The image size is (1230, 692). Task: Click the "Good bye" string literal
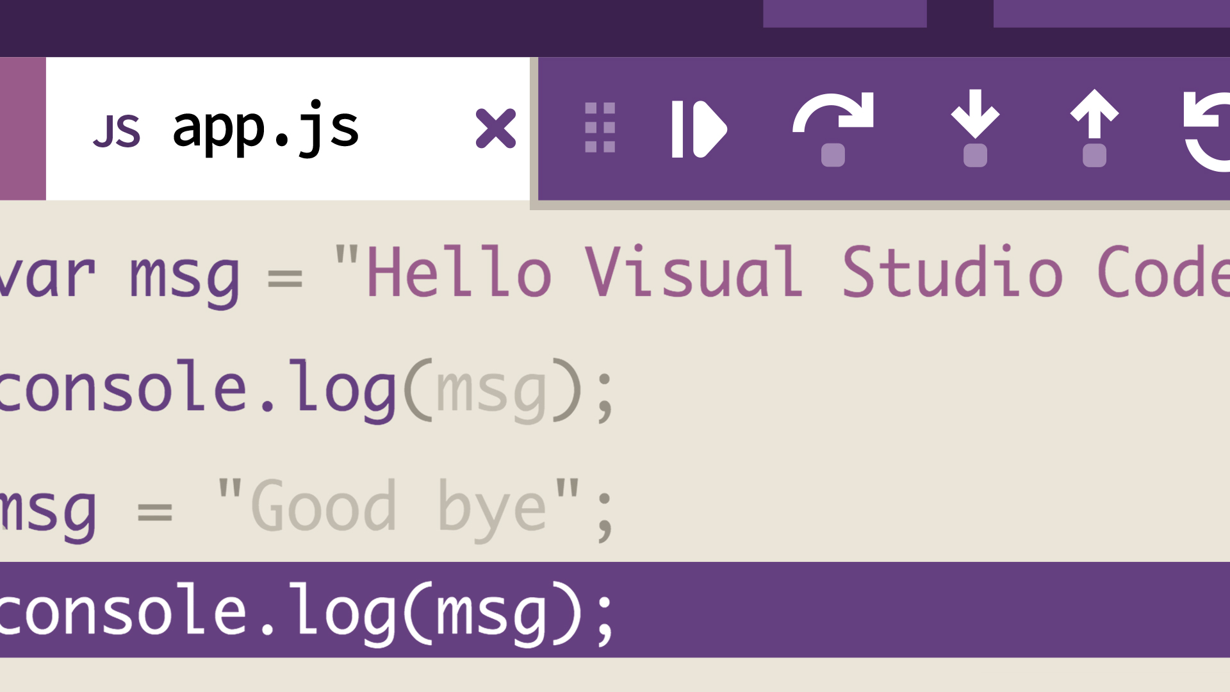pos(397,506)
